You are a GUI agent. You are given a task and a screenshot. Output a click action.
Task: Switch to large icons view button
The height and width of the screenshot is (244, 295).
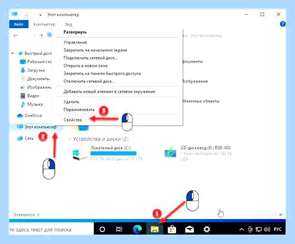tap(281, 215)
